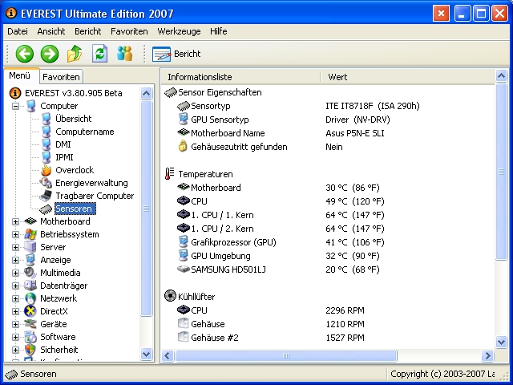This screenshot has width=513, height=385.
Task: Click the green Back arrow toolbar icon
Action: tap(25, 54)
